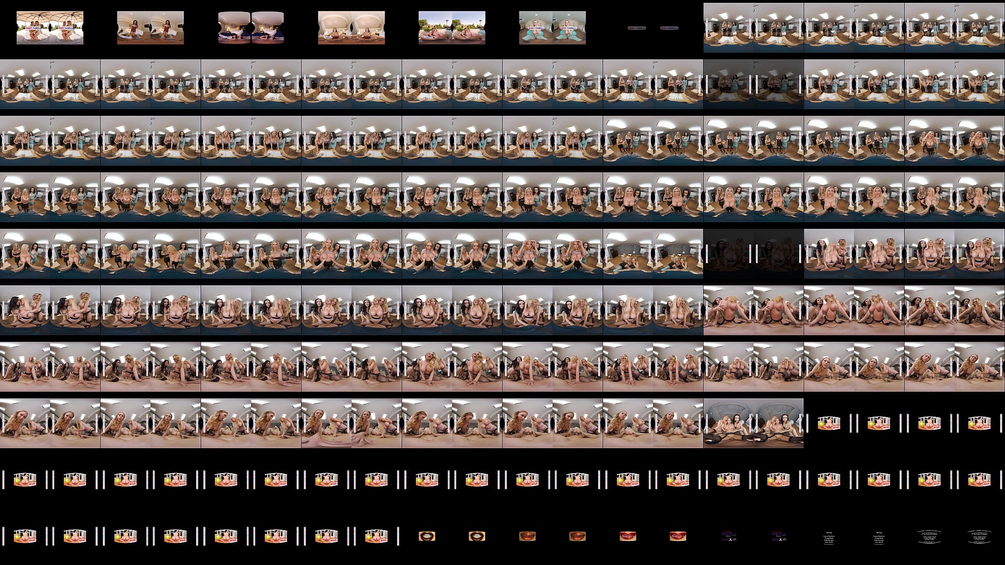
Task: Click the frame with pink fabric in foreground
Action: pyautogui.click(x=351, y=424)
